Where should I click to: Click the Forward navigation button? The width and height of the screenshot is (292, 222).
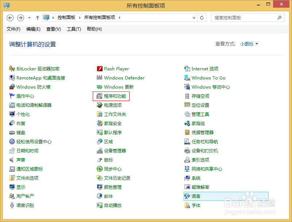[20, 18]
